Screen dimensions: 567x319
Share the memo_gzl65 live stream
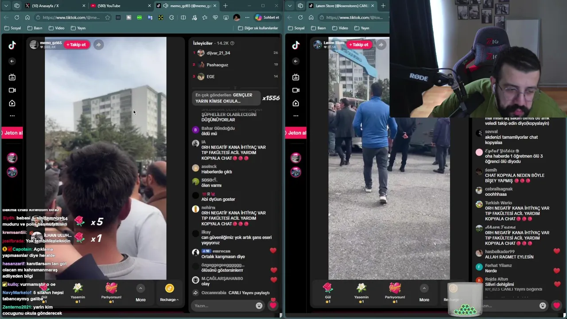click(x=98, y=44)
